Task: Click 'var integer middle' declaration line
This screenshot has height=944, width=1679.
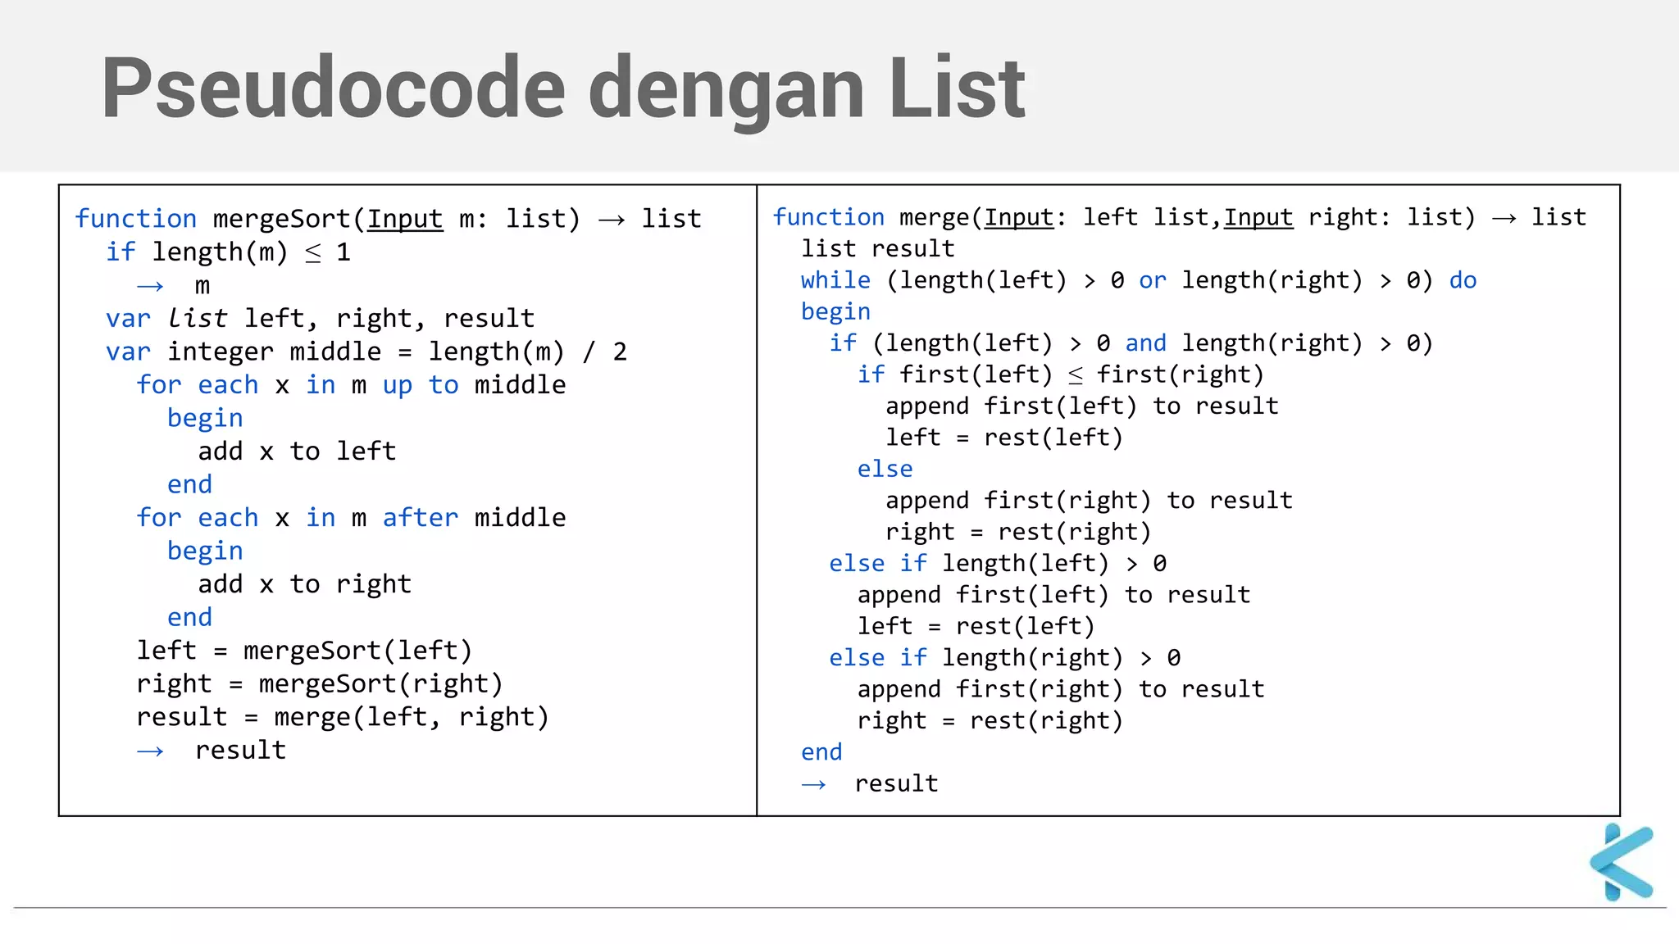Action: coord(366,352)
